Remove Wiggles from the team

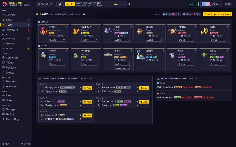(x=99, y=51)
